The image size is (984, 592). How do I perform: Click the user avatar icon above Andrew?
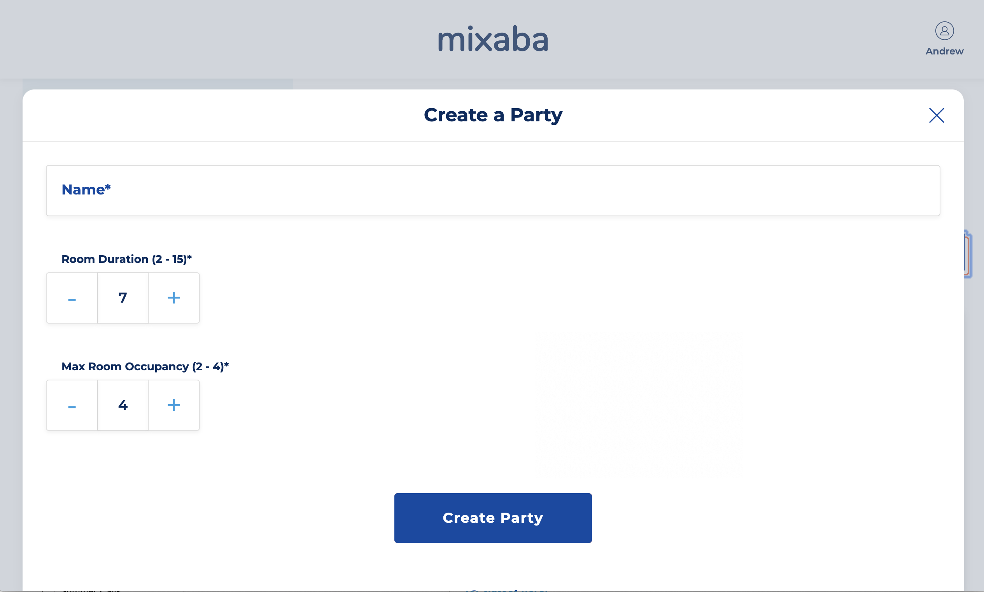(x=944, y=30)
